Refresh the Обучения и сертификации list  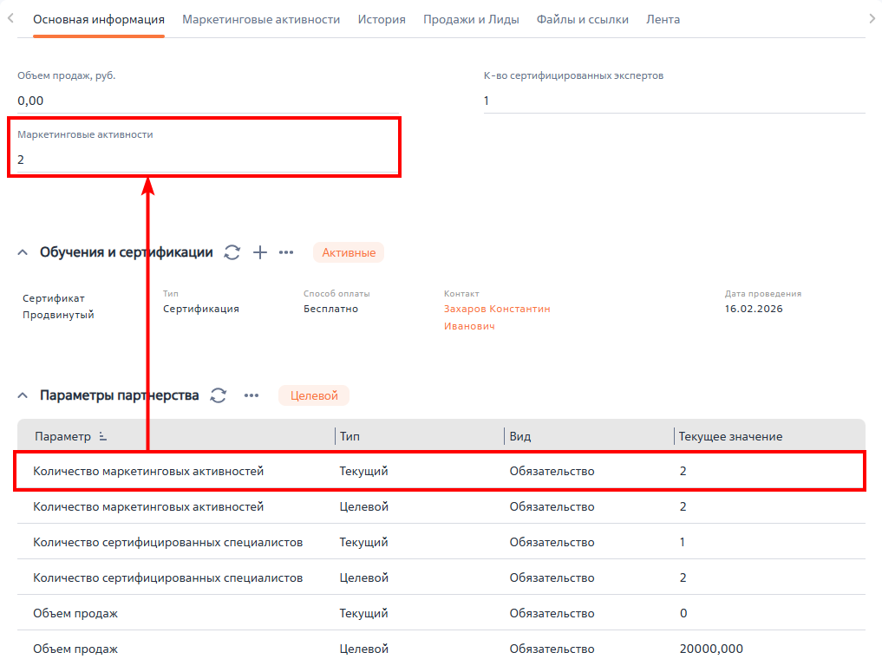click(x=232, y=252)
